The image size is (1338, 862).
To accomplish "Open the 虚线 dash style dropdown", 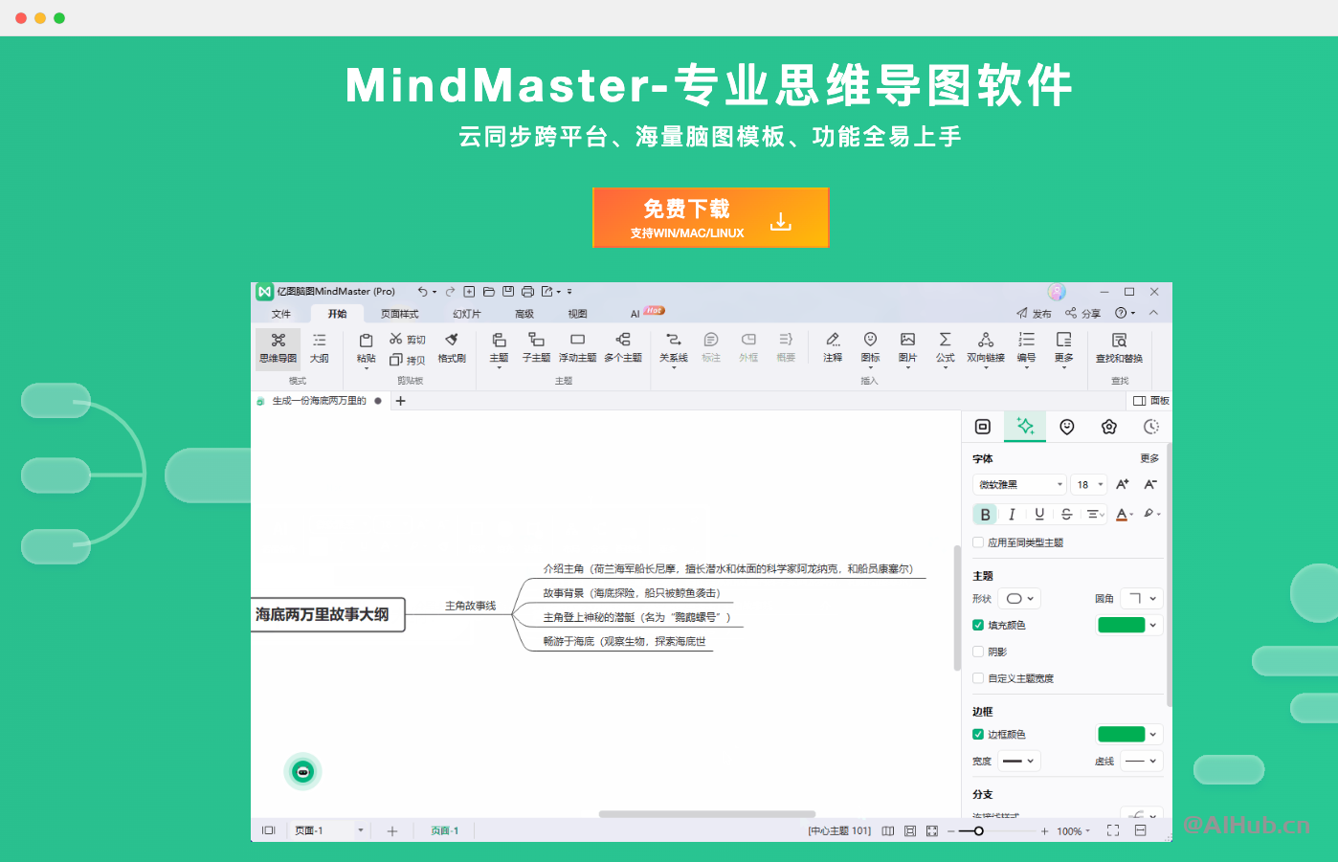I will click(1141, 761).
